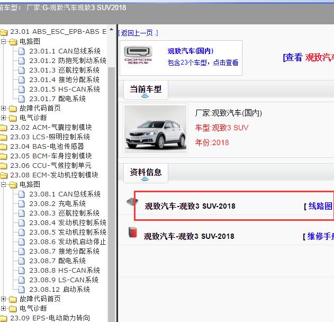The width and height of the screenshot is (334, 322).
Task: Expand 故障代码首页 under 23.08 ECM
Action: click(3, 299)
